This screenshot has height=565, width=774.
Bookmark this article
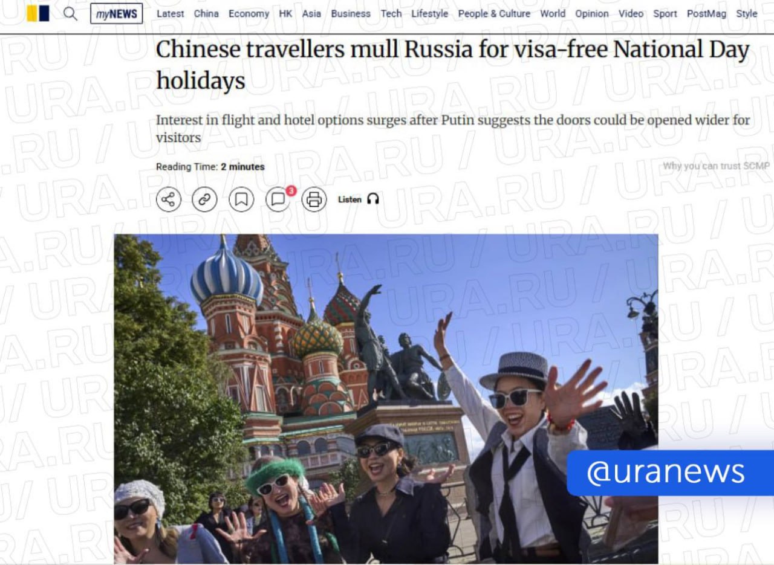coord(241,199)
